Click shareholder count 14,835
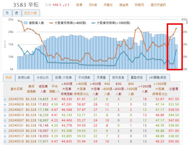Viewport: 188px width, 146px height. (x=43, y=99)
